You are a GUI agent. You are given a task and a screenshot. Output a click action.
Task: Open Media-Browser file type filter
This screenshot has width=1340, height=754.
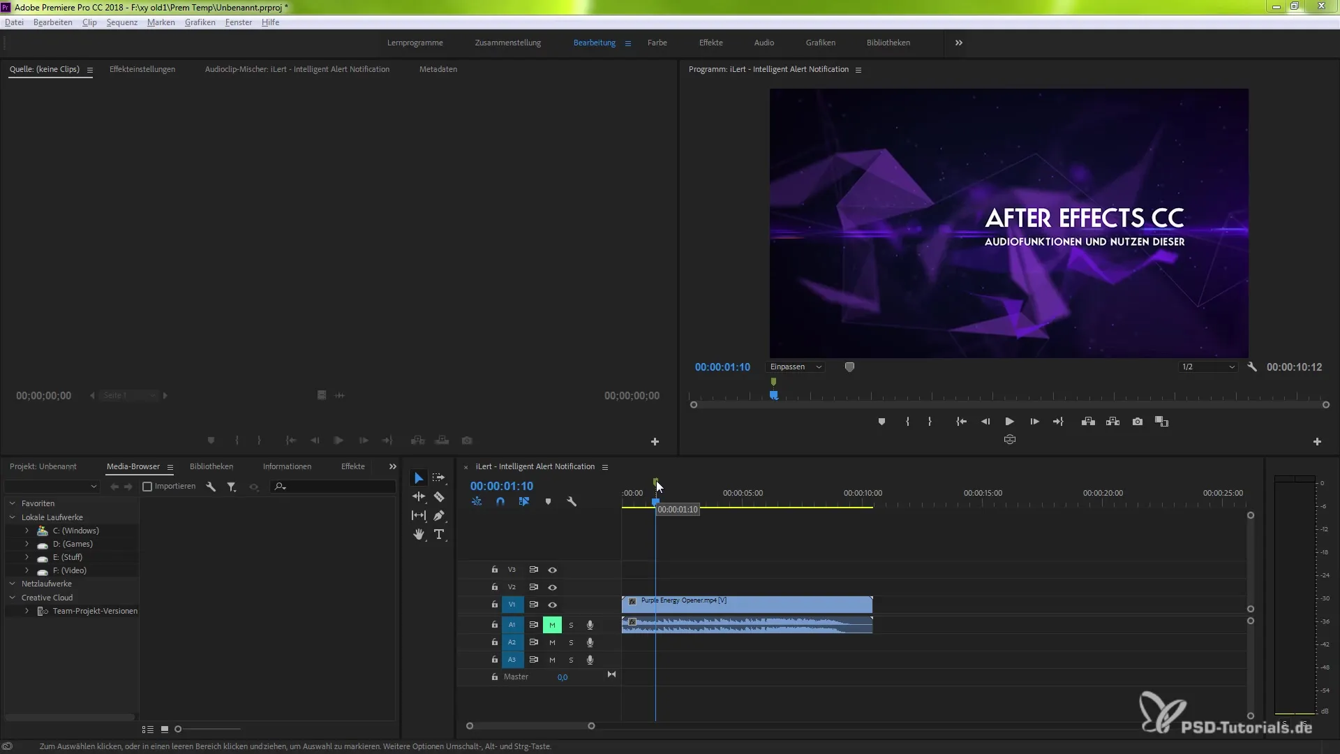(x=231, y=487)
